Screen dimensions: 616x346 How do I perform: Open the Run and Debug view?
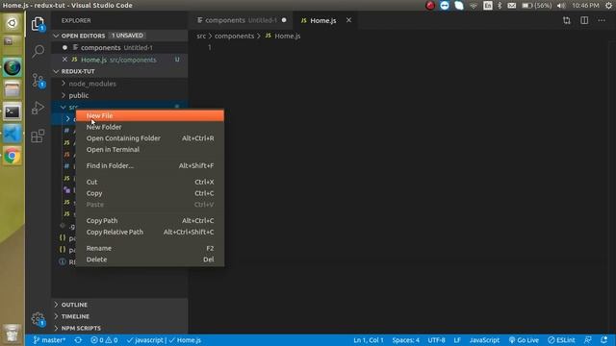point(38,108)
